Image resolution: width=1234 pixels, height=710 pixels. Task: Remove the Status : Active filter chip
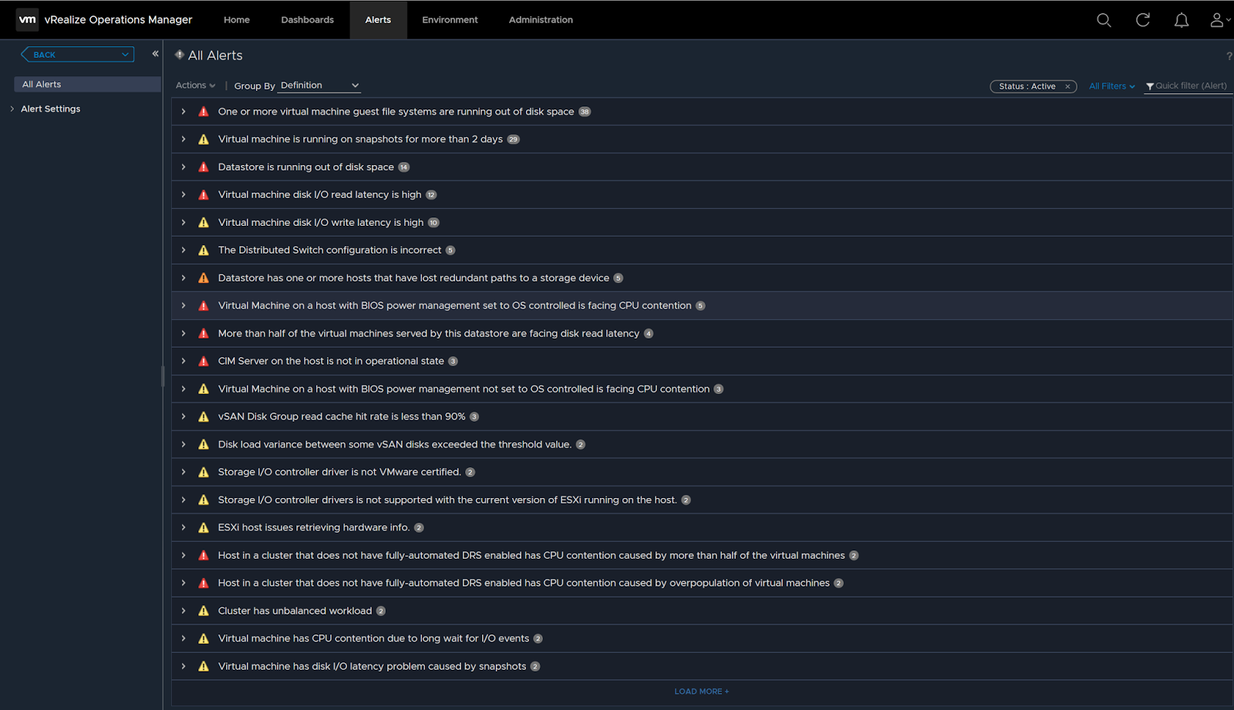[1067, 86]
